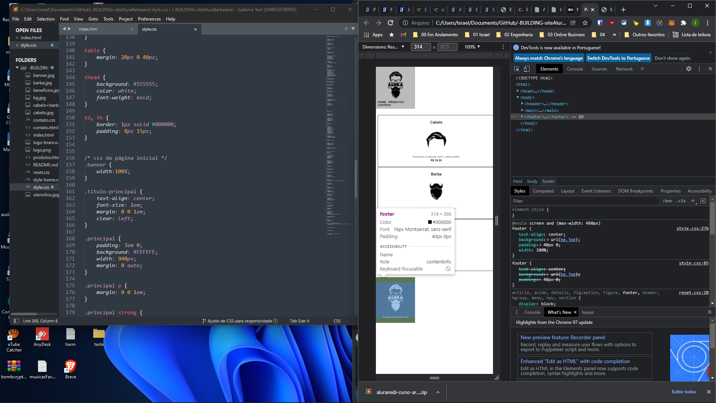Expand the header element in DOM tree
This screenshot has height=403, width=716.
tap(522, 104)
